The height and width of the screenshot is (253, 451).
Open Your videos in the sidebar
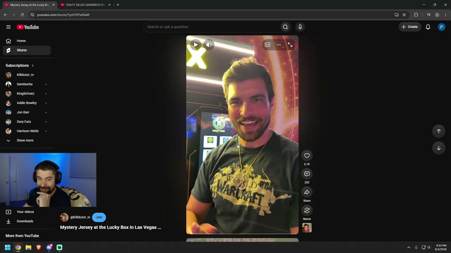coord(27,212)
